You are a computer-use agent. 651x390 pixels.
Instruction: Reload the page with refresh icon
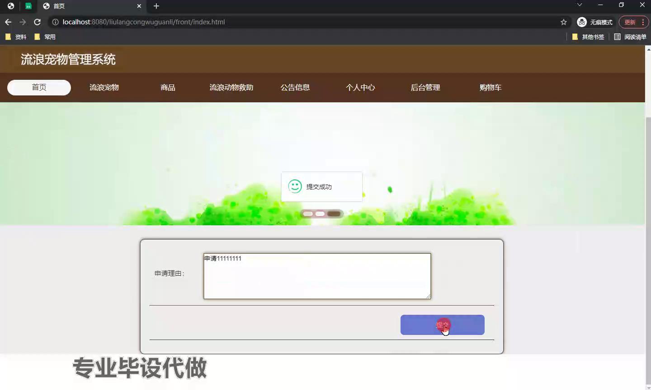[38, 22]
